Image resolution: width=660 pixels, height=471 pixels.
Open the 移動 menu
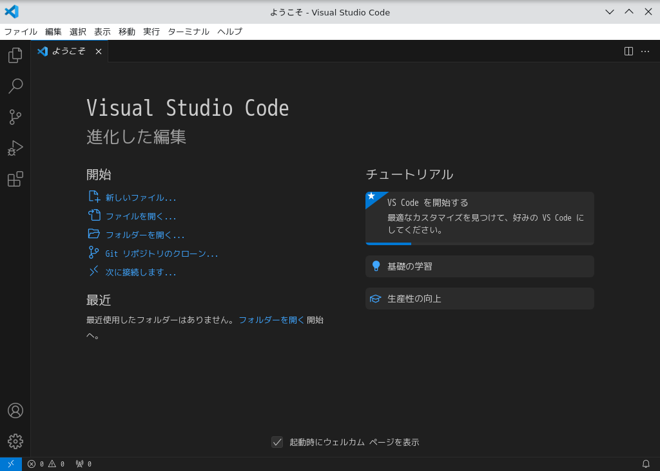pyautogui.click(x=127, y=32)
